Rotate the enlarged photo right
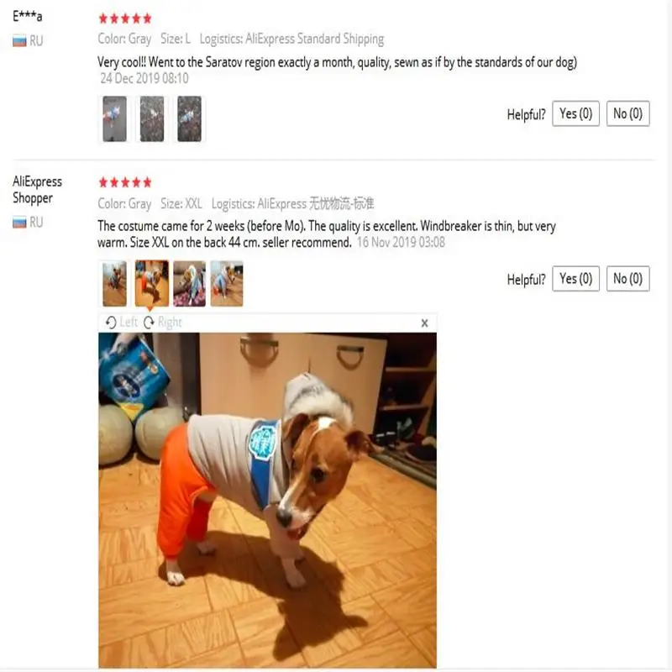The width and height of the screenshot is (672, 672). click(x=162, y=322)
